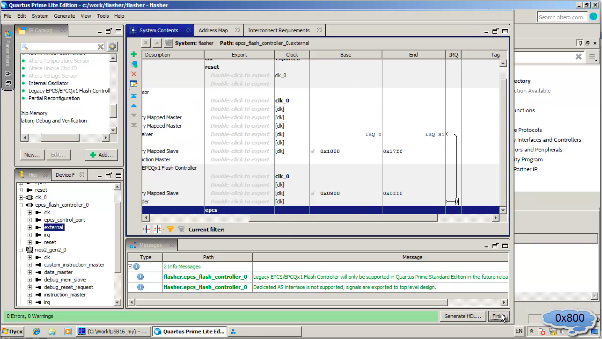This screenshot has height=339, width=602.
Task: Click the grey move down arrow icon
Action: (134, 115)
